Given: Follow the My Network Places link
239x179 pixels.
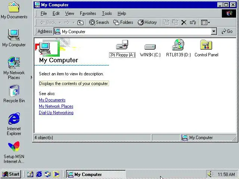Looking at the screenshot, I should coord(56,106).
